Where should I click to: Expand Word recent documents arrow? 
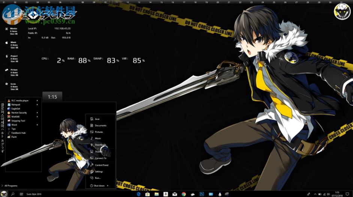pyautogui.click(x=37, y=125)
